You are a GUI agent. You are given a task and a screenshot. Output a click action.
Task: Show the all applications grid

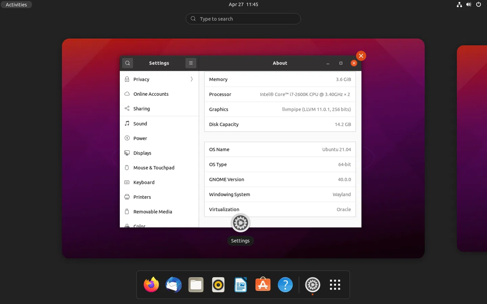tap(335, 285)
